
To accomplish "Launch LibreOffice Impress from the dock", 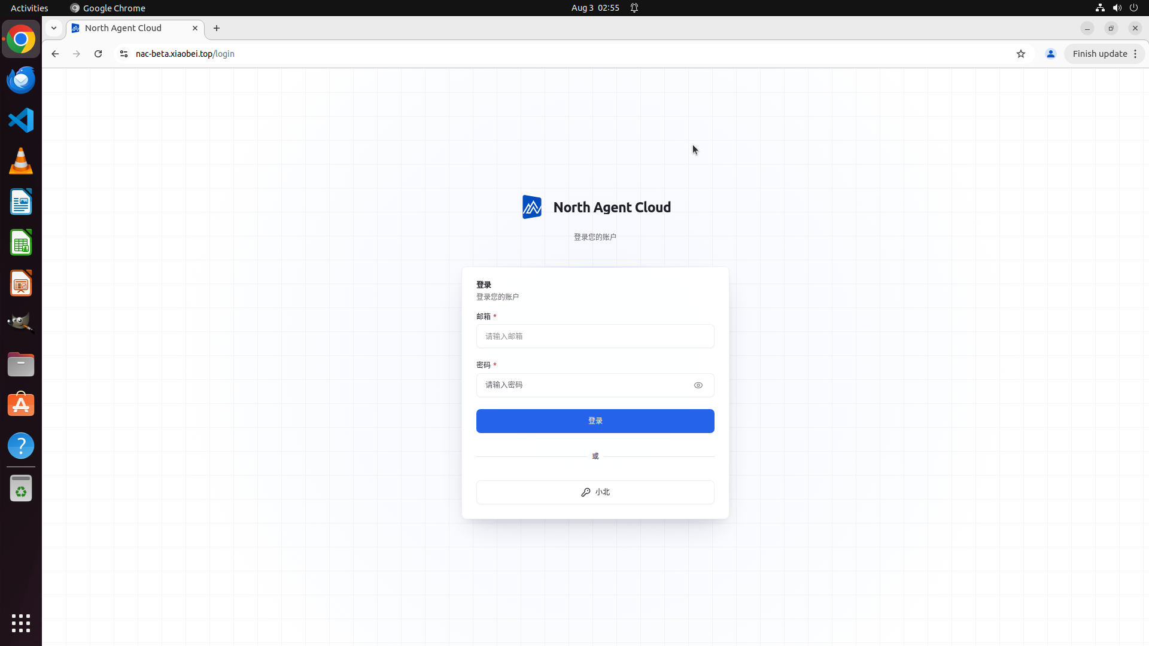I will coord(21,284).
